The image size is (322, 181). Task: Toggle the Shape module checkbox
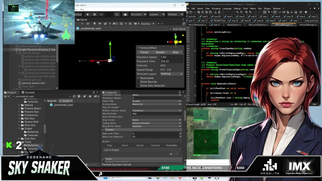coord(103,159)
